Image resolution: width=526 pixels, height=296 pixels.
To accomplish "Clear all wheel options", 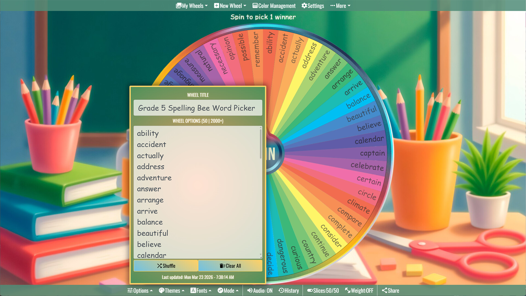I will 230,266.
